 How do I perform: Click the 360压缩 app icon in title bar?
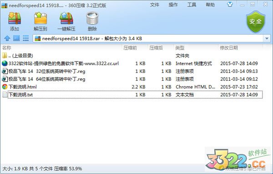click(x=4, y=5)
